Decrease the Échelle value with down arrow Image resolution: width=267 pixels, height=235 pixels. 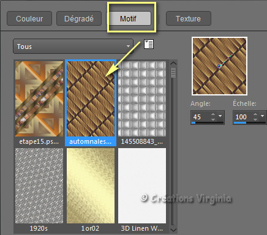[x=255, y=119]
